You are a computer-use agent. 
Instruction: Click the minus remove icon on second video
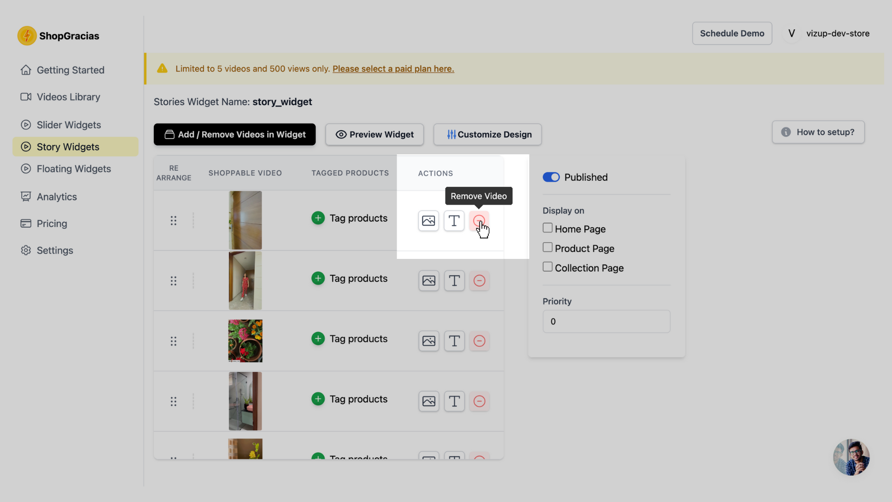[480, 280]
